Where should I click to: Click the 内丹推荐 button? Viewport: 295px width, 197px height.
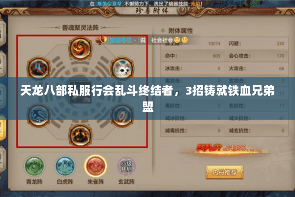tap(225, 172)
